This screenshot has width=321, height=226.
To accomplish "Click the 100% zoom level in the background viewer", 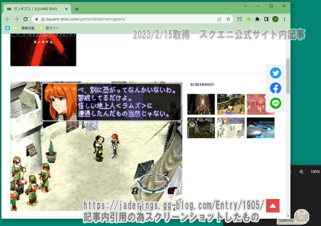I will click(x=315, y=172).
